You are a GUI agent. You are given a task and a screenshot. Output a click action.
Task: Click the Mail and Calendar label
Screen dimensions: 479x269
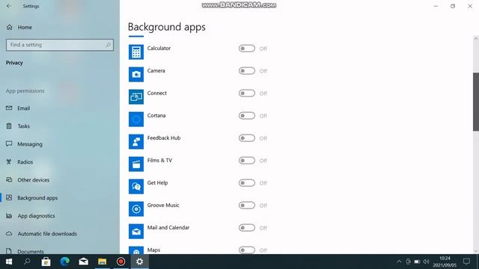coord(168,227)
